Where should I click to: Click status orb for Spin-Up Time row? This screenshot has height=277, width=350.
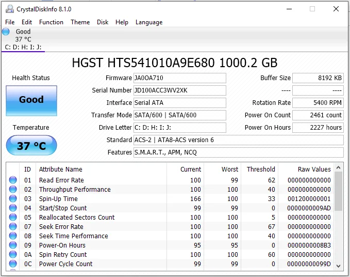[x=13, y=198]
